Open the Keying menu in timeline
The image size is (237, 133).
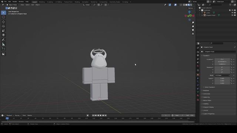click(x=18, y=115)
